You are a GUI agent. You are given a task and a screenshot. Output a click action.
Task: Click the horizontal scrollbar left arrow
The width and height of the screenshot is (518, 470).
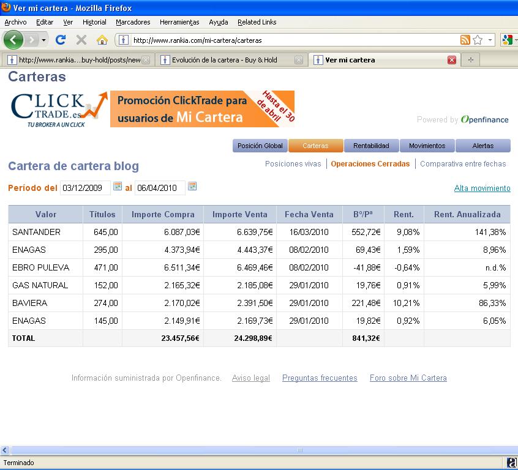pyautogui.click(x=5, y=450)
